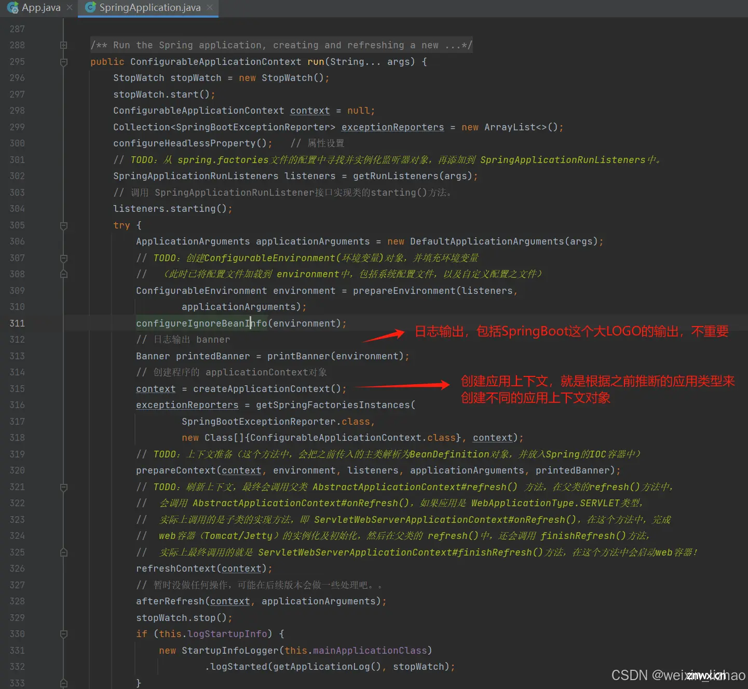This screenshot has height=689, width=748.
Task: Collapse the if block at line 330
Action: [x=64, y=634]
